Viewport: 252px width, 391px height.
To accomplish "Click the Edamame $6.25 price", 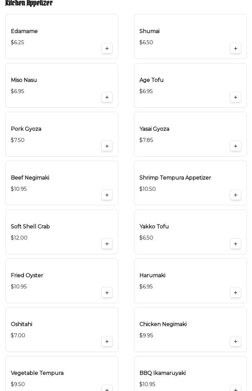I will 17,42.
